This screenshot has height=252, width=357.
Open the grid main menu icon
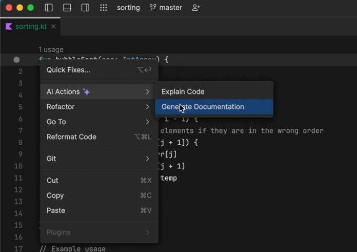(104, 8)
